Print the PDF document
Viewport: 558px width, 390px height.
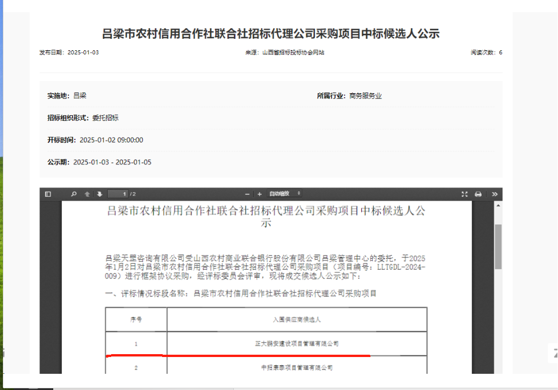(x=478, y=194)
